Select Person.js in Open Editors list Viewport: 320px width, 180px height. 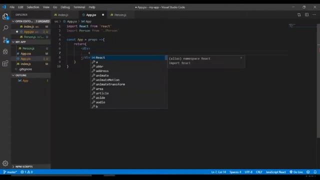30,37
